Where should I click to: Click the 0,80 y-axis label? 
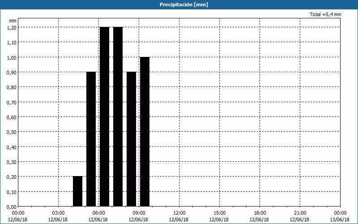coord(12,87)
